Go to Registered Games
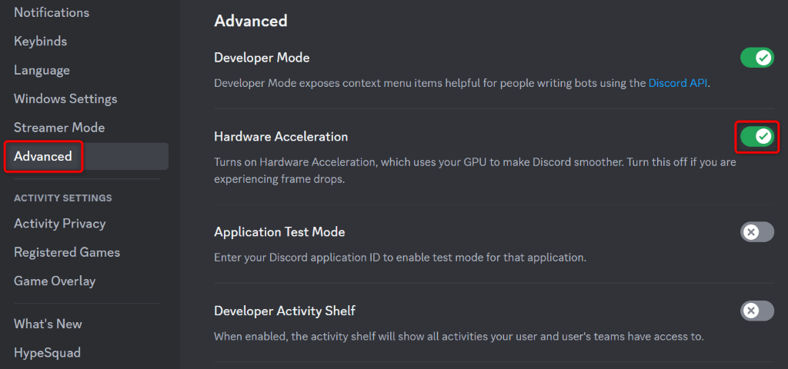Image resolution: width=788 pixels, height=369 pixels. pos(67,252)
